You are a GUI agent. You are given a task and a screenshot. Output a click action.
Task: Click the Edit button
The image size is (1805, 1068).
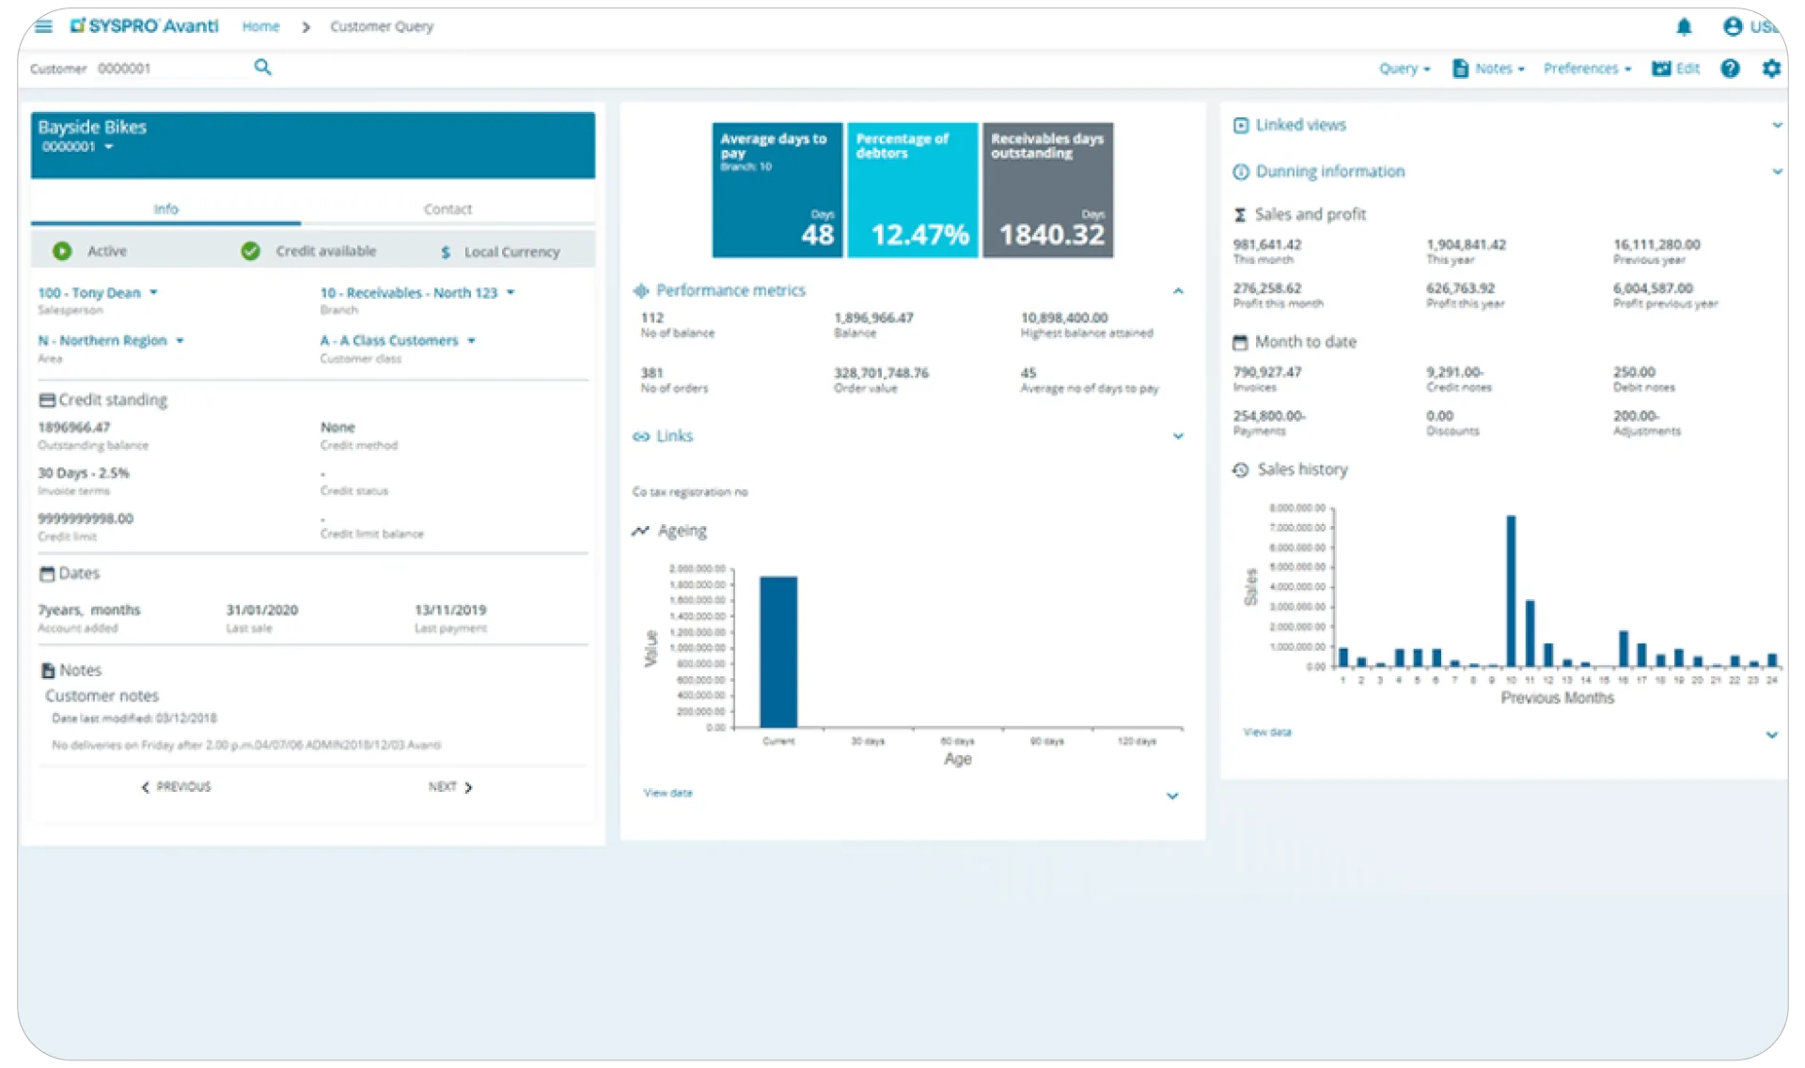pos(1676,69)
